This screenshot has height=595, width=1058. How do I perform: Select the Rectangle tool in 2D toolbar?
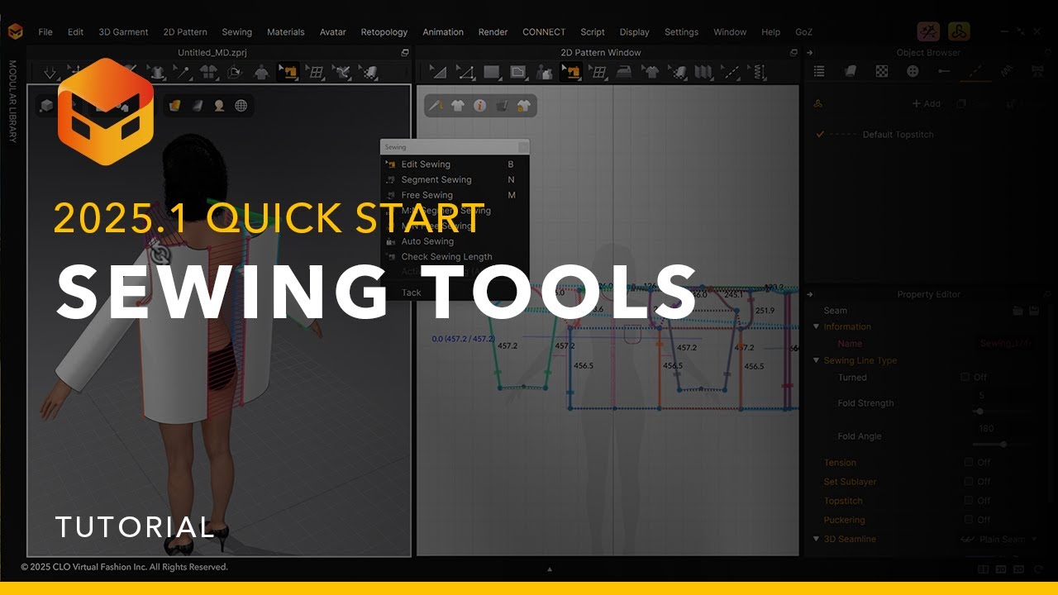[492, 72]
